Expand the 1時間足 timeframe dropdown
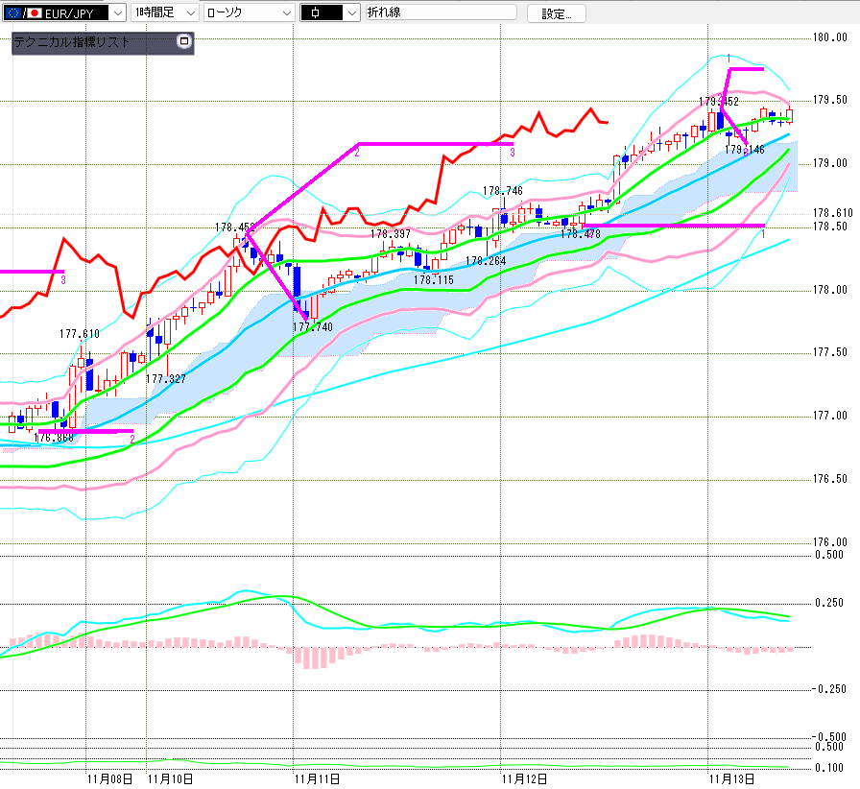 [188, 12]
